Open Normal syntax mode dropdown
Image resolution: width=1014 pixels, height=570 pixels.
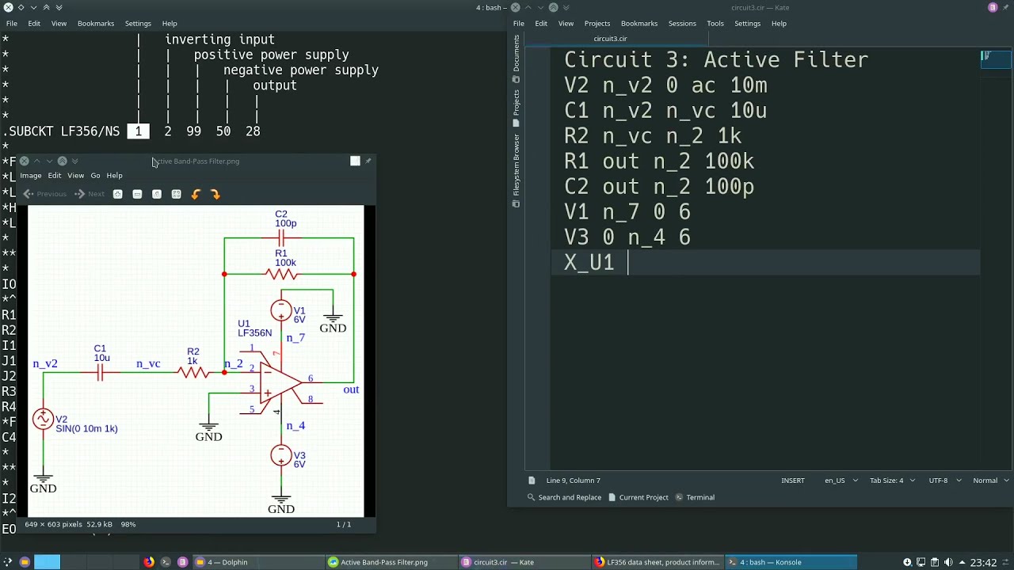click(x=990, y=481)
